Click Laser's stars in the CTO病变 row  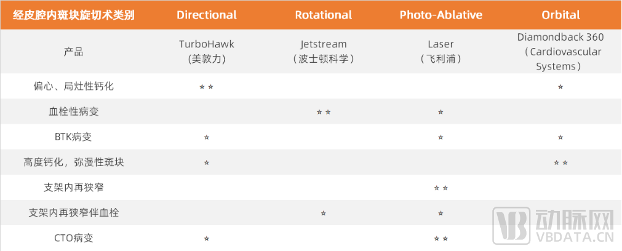441,238
